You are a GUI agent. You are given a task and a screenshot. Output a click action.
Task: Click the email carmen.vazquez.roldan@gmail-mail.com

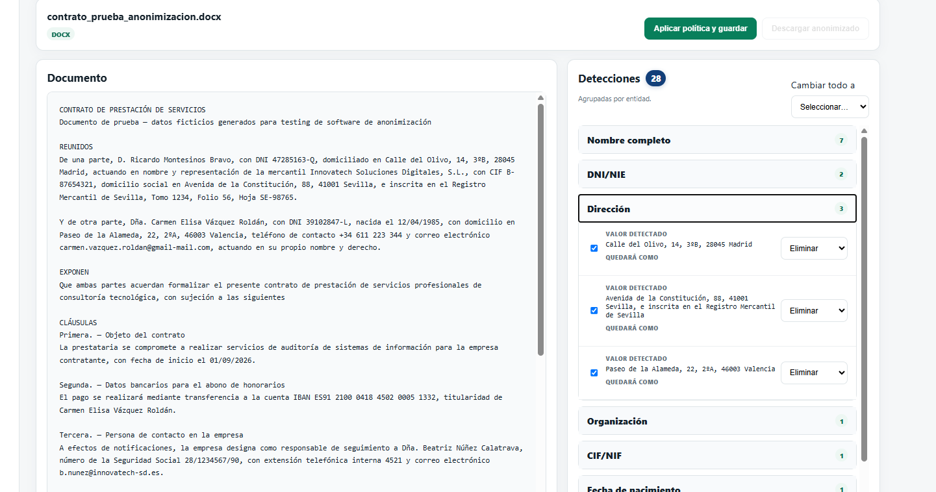click(x=135, y=247)
